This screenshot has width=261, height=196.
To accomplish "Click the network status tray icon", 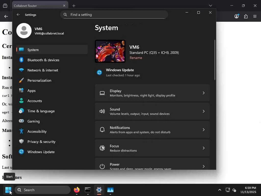I will click(228, 190).
